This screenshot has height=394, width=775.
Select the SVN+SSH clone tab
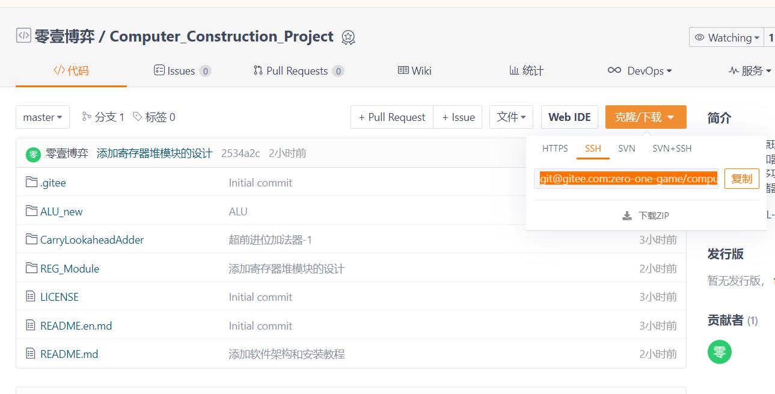click(672, 148)
